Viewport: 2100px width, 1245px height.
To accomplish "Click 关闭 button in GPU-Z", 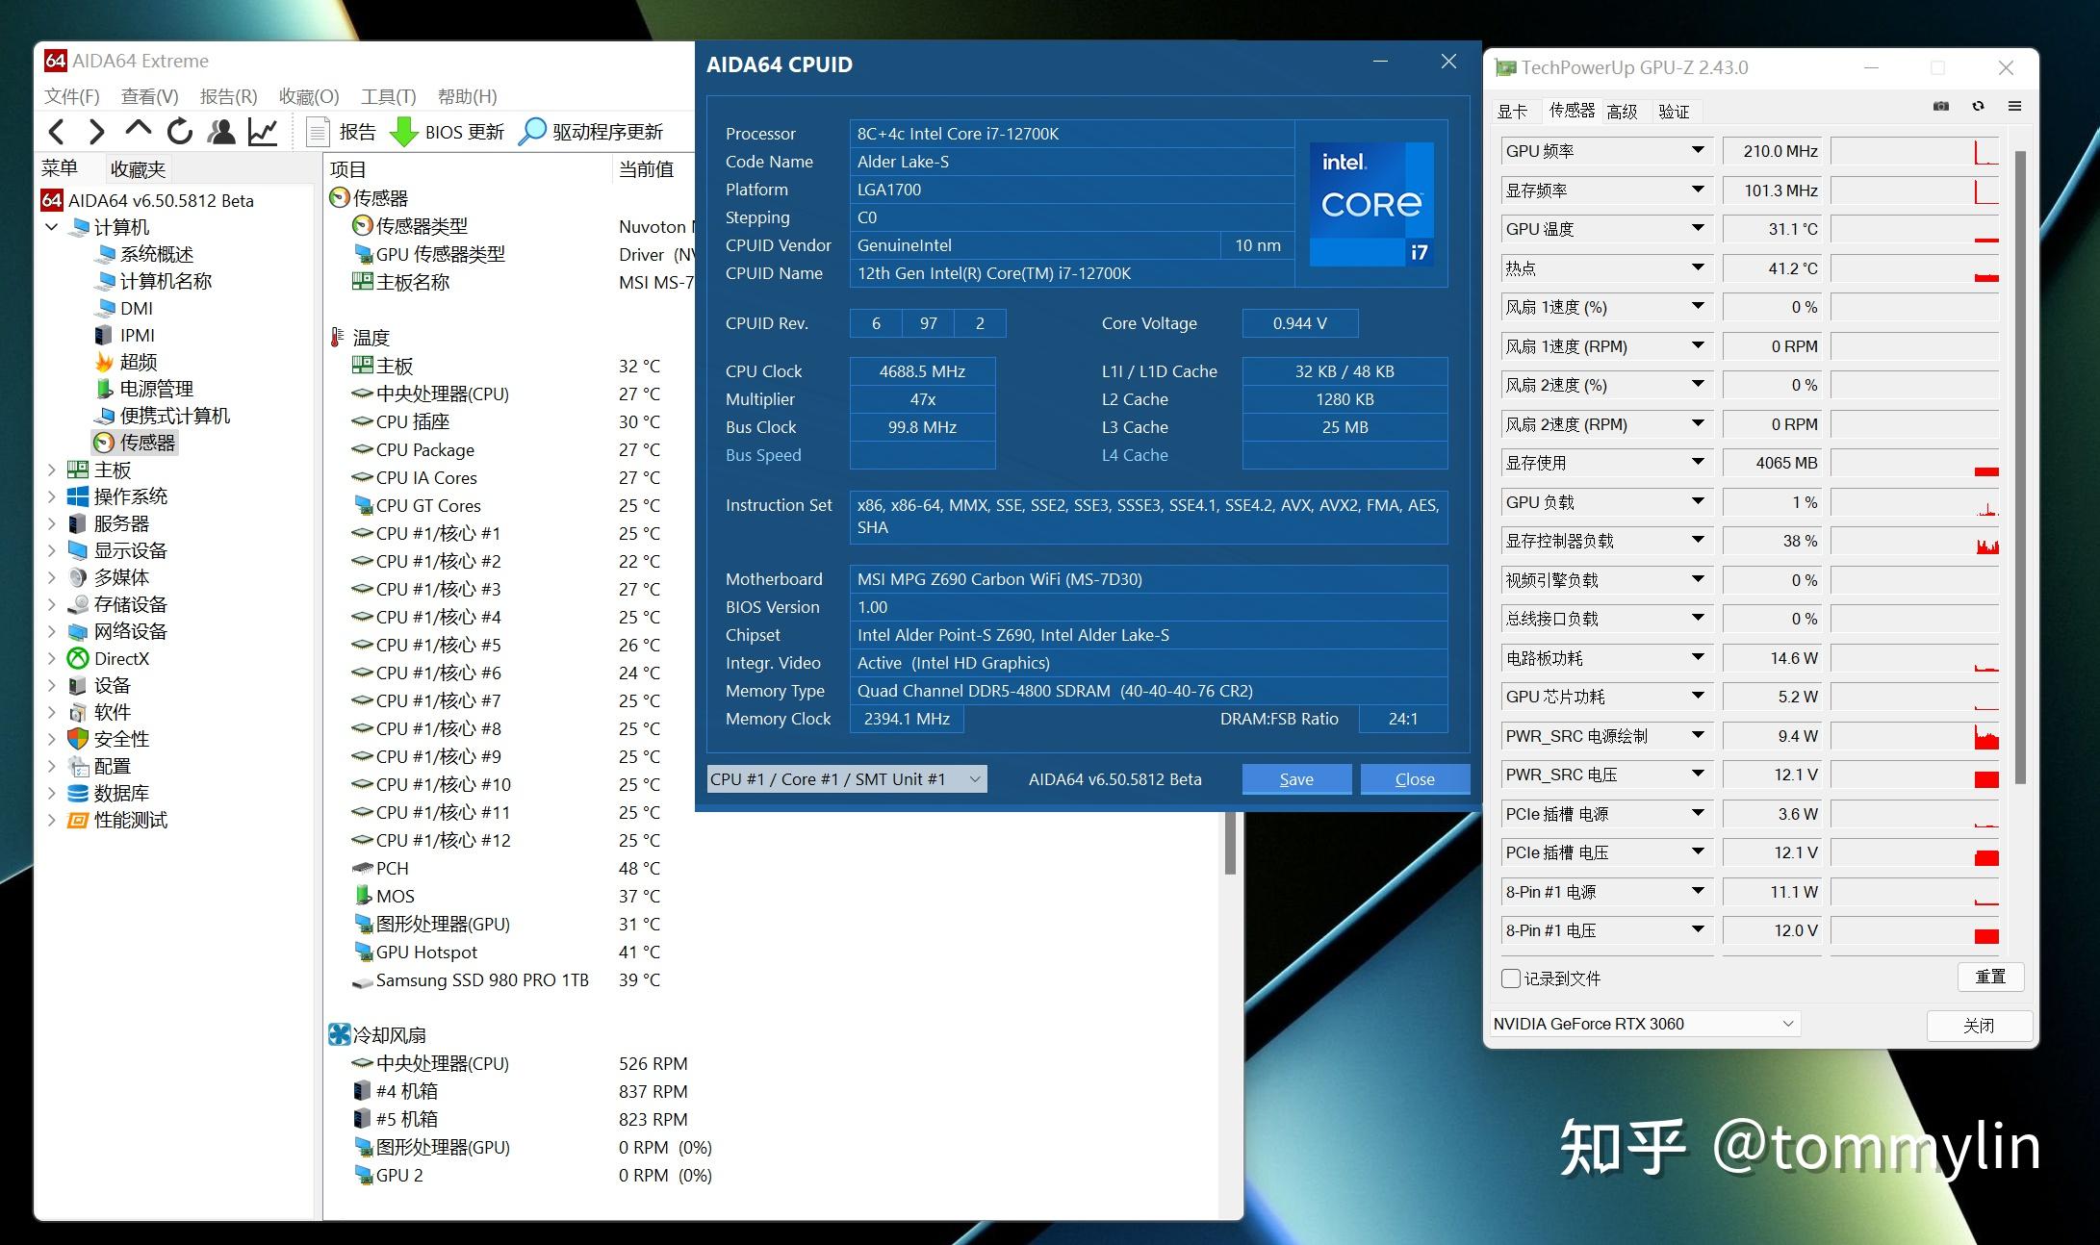I will (x=1979, y=1026).
